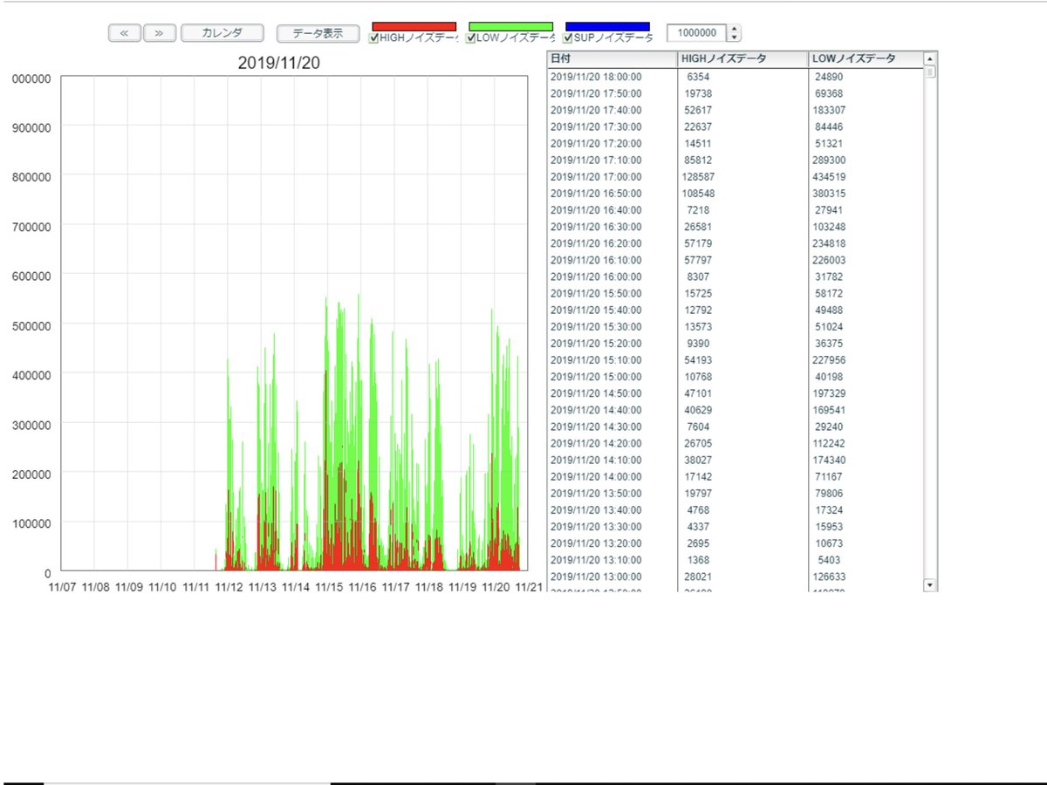Click HIGH value 6354
The image size is (1047, 785).
[x=700, y=77]
